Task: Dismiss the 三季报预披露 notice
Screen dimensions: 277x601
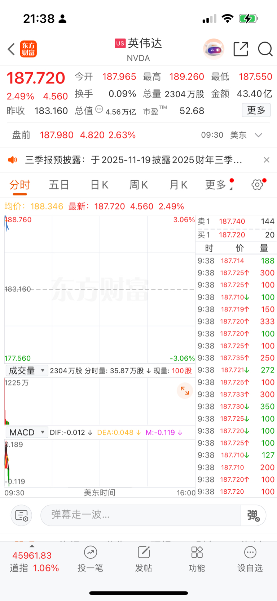Action: click(267, 160)
